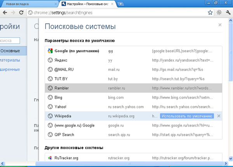Select the @MAIL.RU search engine name

click(64, 70)
